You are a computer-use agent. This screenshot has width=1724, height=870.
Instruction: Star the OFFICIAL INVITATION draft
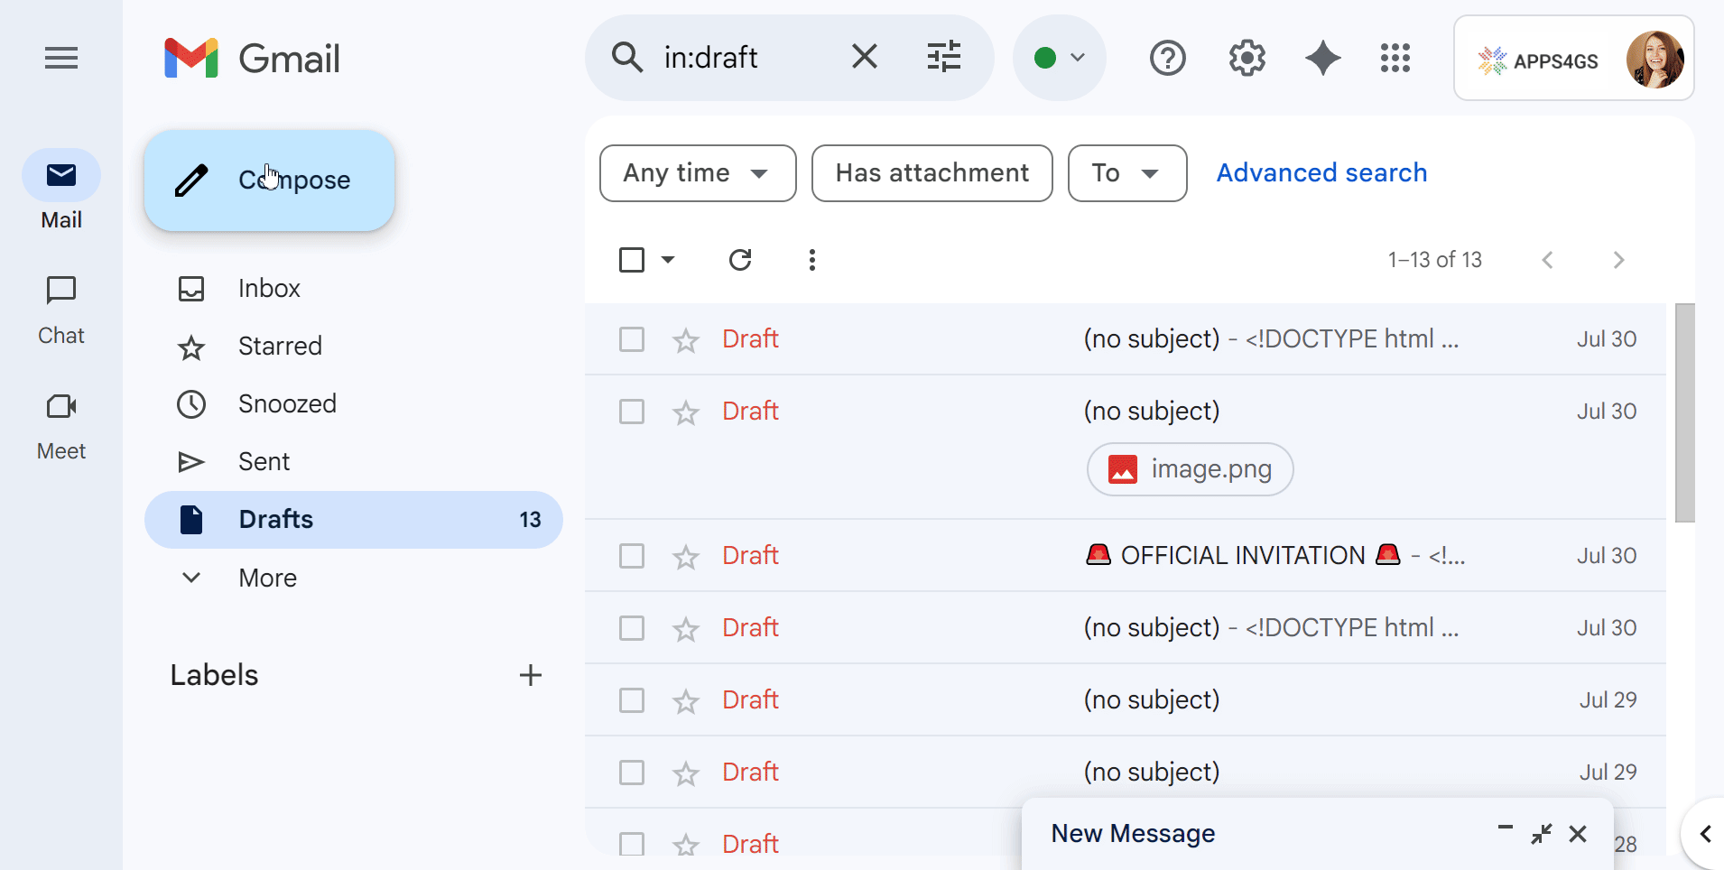[x=686, y=557]
